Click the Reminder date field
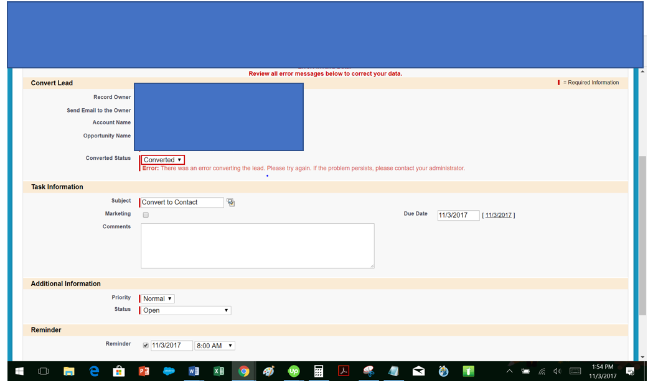Viewport: 653px width, 388px height. tap(172, 346)
